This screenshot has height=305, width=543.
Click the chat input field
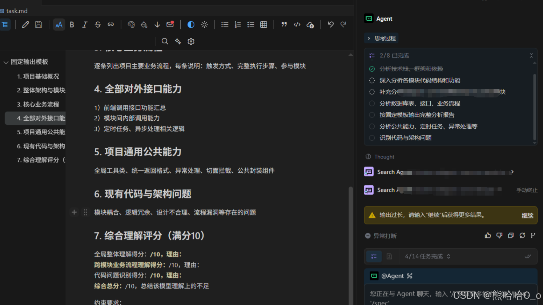point(451,295)
